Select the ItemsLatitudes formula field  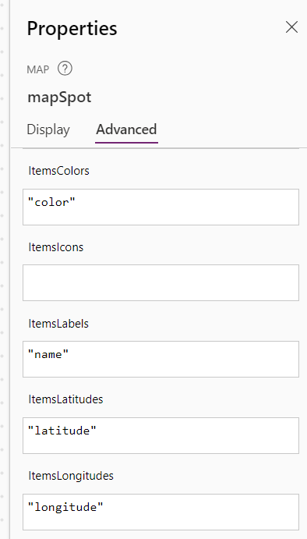tap(161, 435)
